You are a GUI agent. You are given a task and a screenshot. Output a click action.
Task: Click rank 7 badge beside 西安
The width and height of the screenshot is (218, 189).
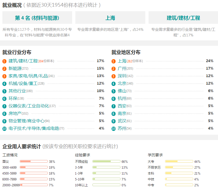coord(113,106)
